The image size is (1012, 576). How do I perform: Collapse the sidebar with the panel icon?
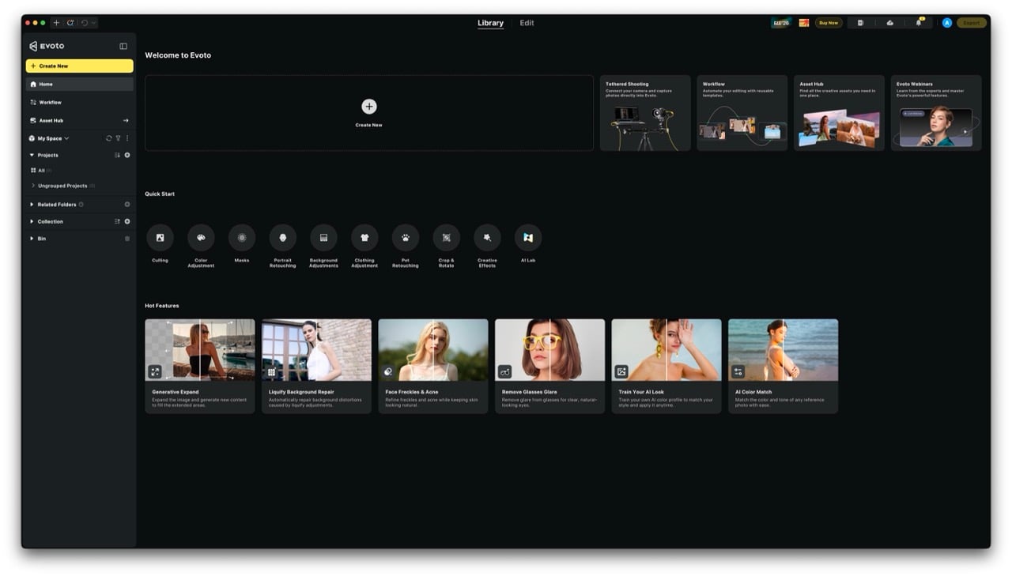pyautogui.click(x=123, y=46)
